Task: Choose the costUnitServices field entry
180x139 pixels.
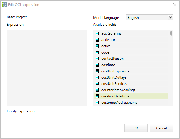Action: pyautogui.click(x=114, y=84)
